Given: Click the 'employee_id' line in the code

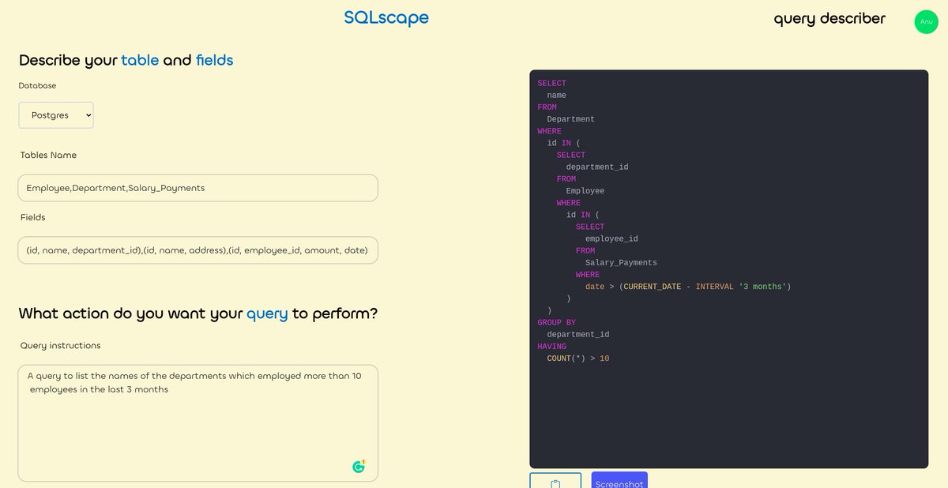Looking at the screenshot, I should [x=611, y=238].
